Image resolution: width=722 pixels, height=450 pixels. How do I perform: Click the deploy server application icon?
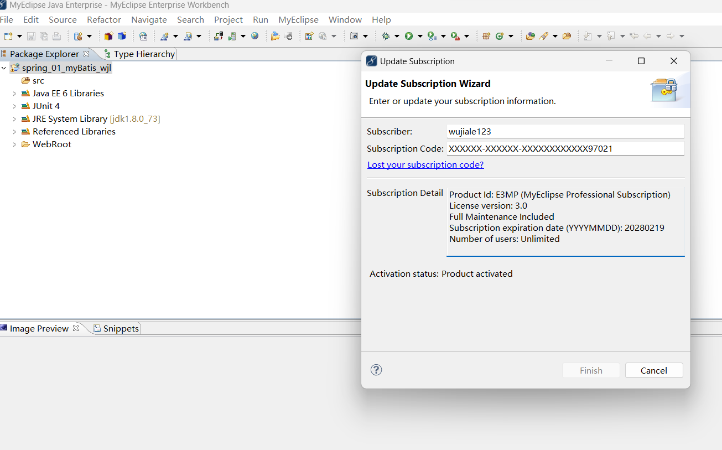219,36
